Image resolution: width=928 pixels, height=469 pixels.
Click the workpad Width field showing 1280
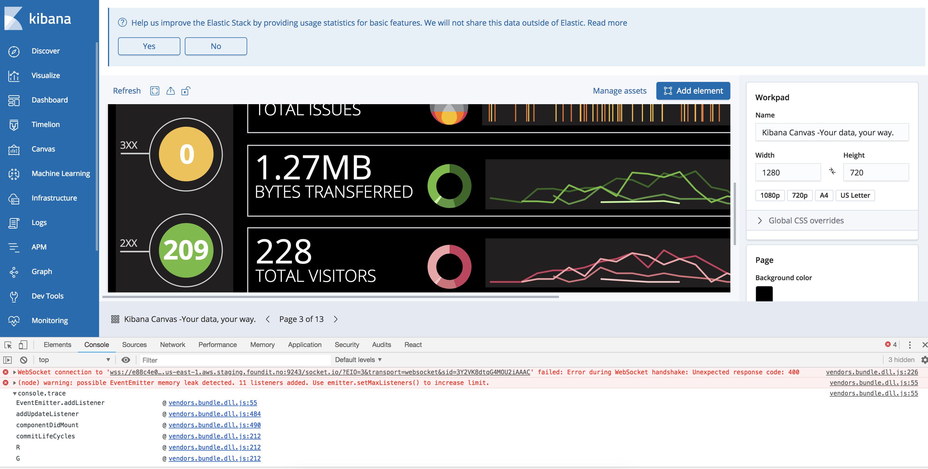pos(788,172)
